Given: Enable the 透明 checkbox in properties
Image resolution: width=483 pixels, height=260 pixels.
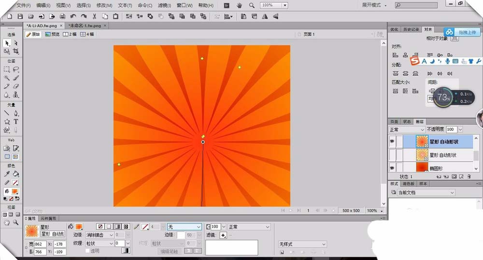Looking at the screenshot, I should click(87, 251).
